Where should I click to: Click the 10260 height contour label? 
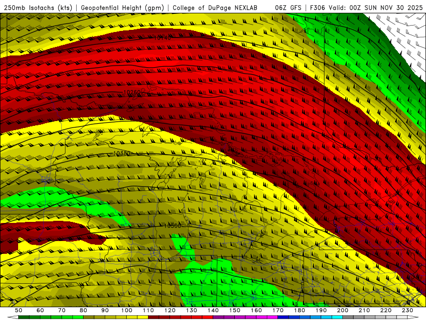click(132, 92)
